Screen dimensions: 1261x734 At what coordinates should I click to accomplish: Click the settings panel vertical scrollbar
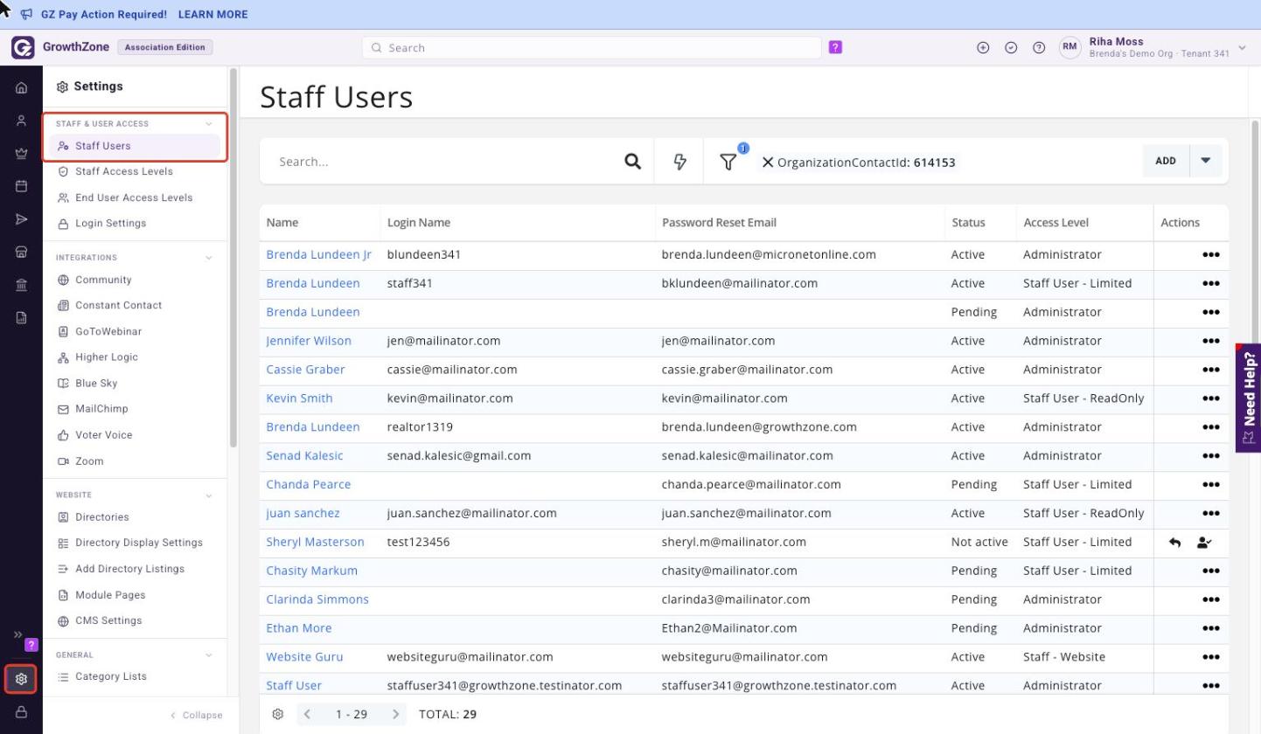coord(233,258)
